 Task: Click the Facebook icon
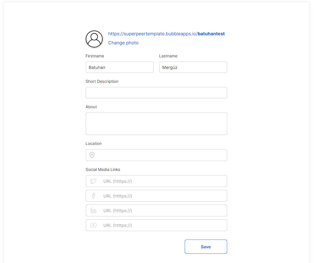click(93, 196)
